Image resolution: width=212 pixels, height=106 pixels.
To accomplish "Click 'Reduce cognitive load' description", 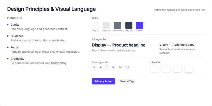I will 45,52.
